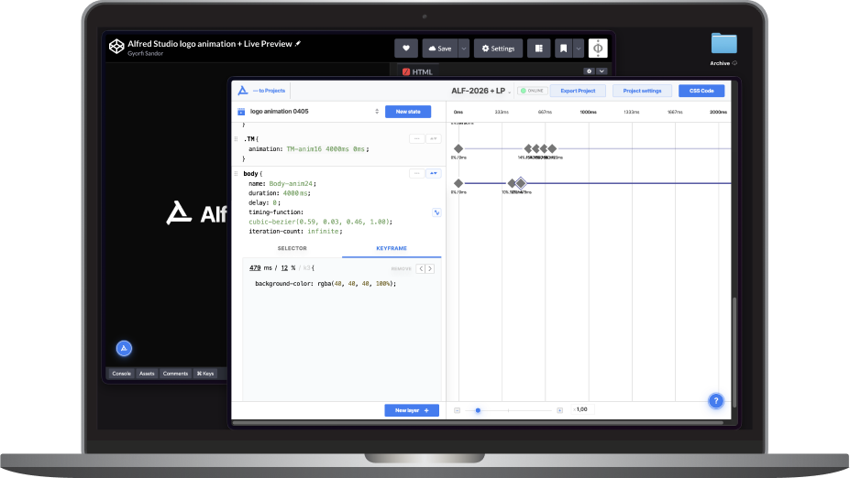Open the timing-function bezier curve editor
The height and width of the screenshot is (478, 850).
(x=436, y=212)
